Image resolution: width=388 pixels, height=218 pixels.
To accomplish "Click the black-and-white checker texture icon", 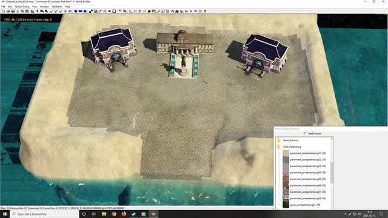I will tap(96, 11).
